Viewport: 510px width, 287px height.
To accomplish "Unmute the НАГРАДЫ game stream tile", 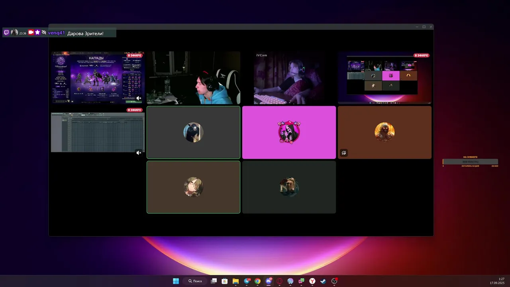I will 139,98.
